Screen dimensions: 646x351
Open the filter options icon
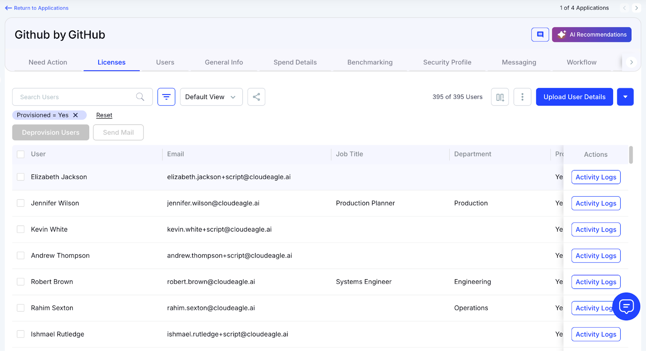tap(166, 97)
